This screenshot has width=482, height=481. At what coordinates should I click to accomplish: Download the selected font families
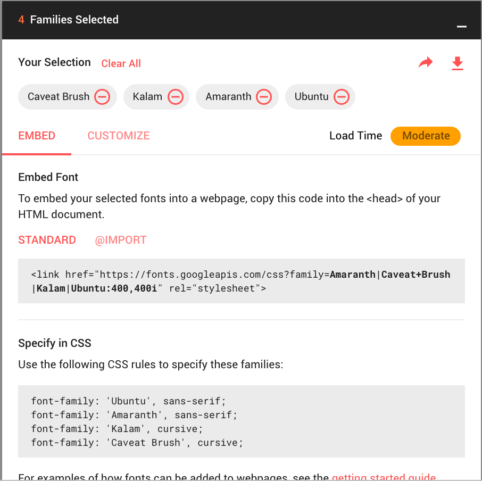pyautogui.click(x=458, y=63)
